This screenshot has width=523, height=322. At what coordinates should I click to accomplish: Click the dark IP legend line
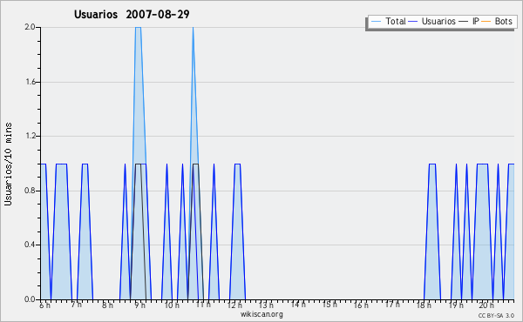coord(464,22)
